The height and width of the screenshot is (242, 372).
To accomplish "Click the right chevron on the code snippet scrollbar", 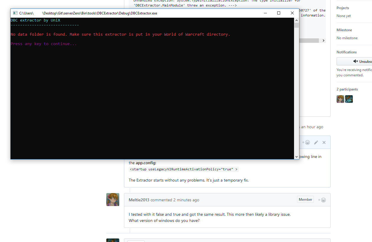I will [x=324, y=40].
